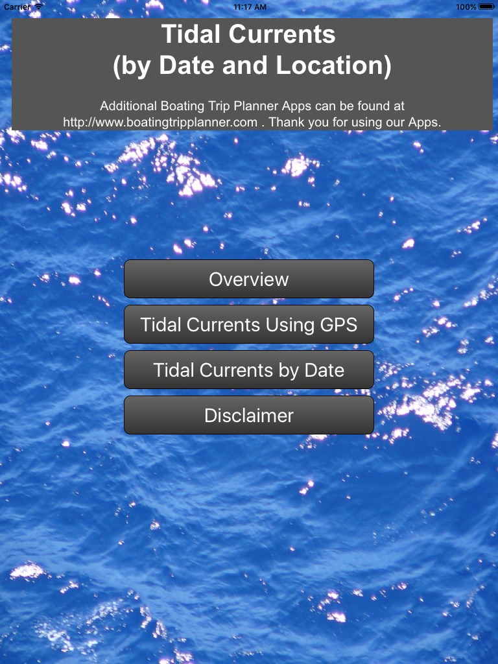Click the boatingtripplanner.com URL text
This screenshot has width=498, height=664.
coord(160,123)
